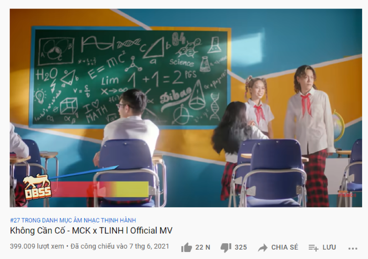The width and height of the screenshot is (368, 259).
Task: Click the 399.009 lượt xem view count
Action: pos(37,246)
